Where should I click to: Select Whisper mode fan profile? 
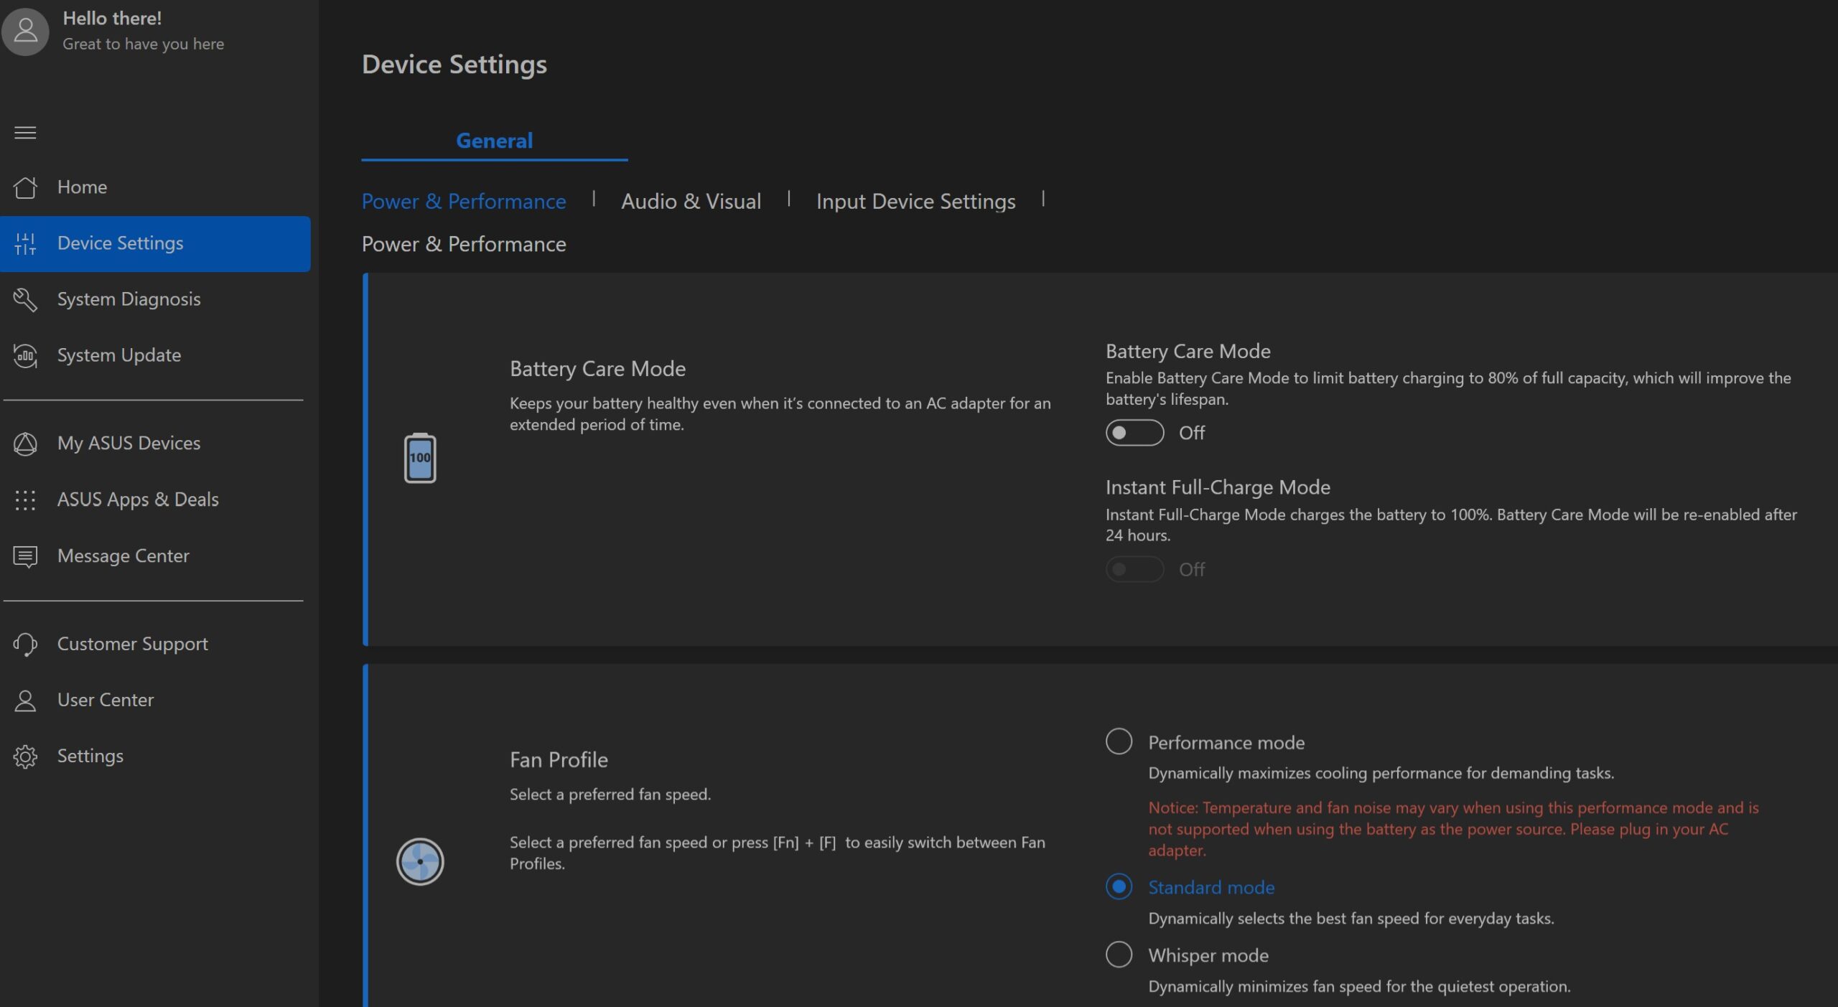click(x=1118, y=955)
